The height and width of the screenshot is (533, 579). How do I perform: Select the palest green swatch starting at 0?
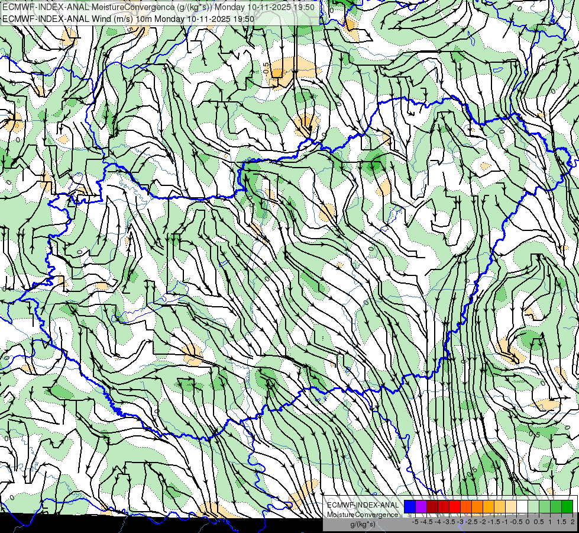tap(533, 507)
